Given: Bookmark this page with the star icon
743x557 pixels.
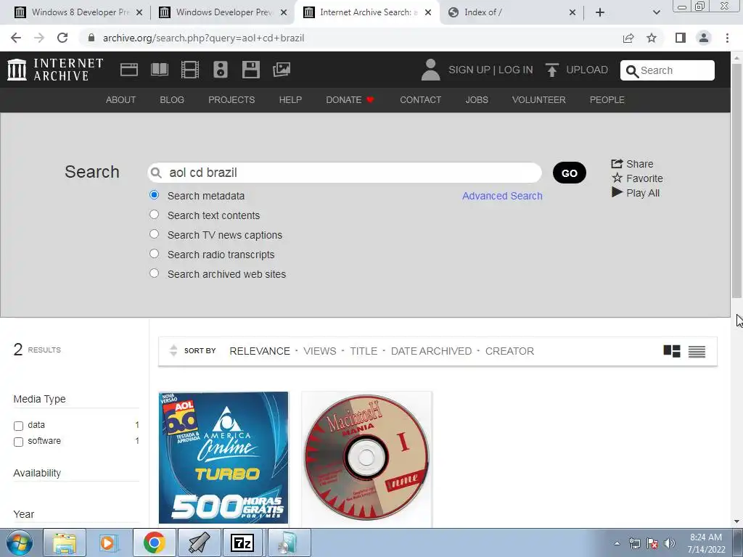Looking at the screenshot, I should coord(652,38).
